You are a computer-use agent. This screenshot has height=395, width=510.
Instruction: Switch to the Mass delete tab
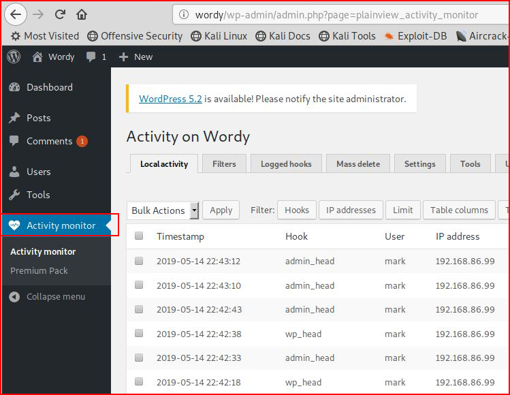coord(358,163)
